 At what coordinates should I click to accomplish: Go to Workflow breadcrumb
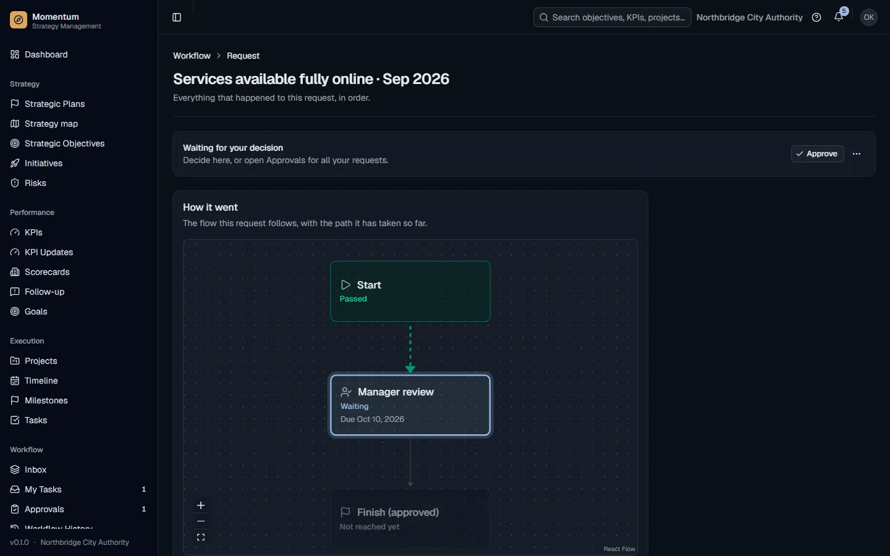pyautogui.click(x=192, y=56)
